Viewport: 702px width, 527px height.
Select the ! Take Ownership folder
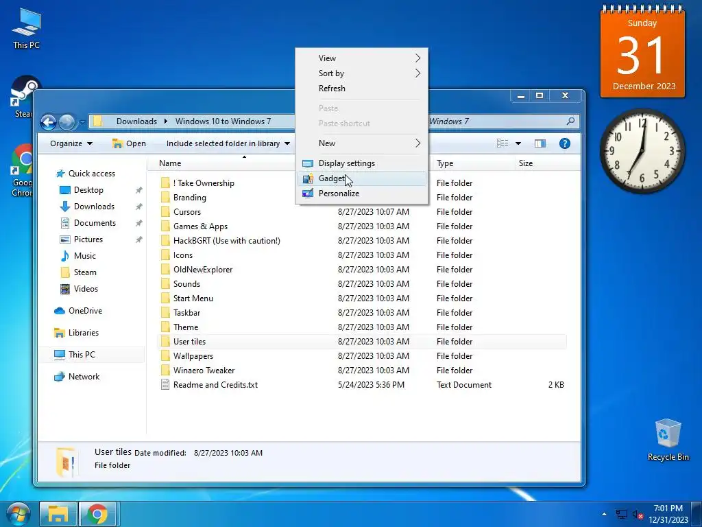click(x=204, y=183)
